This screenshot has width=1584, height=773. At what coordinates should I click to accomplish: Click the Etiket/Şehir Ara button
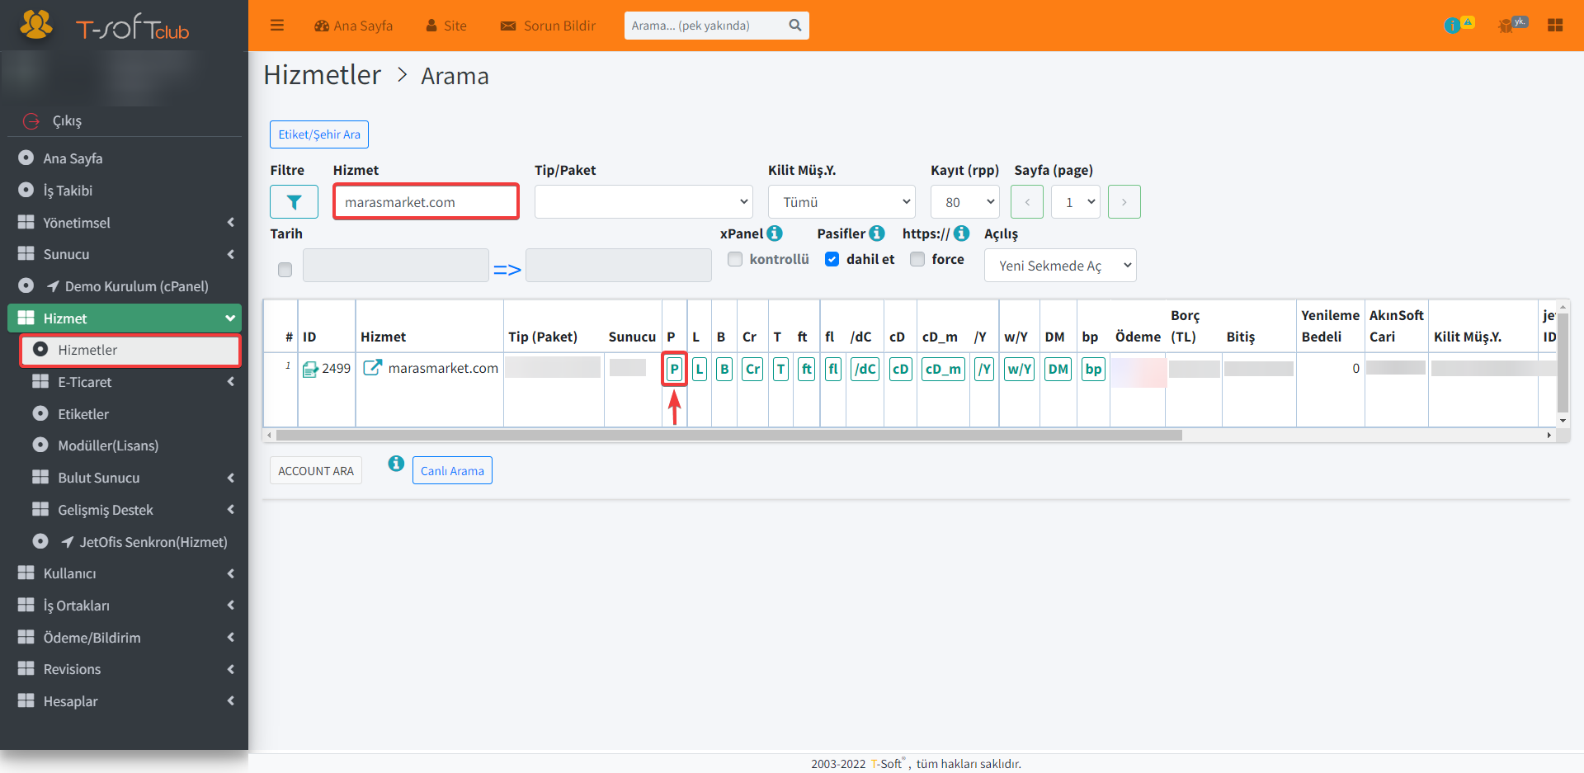(319, 134)
